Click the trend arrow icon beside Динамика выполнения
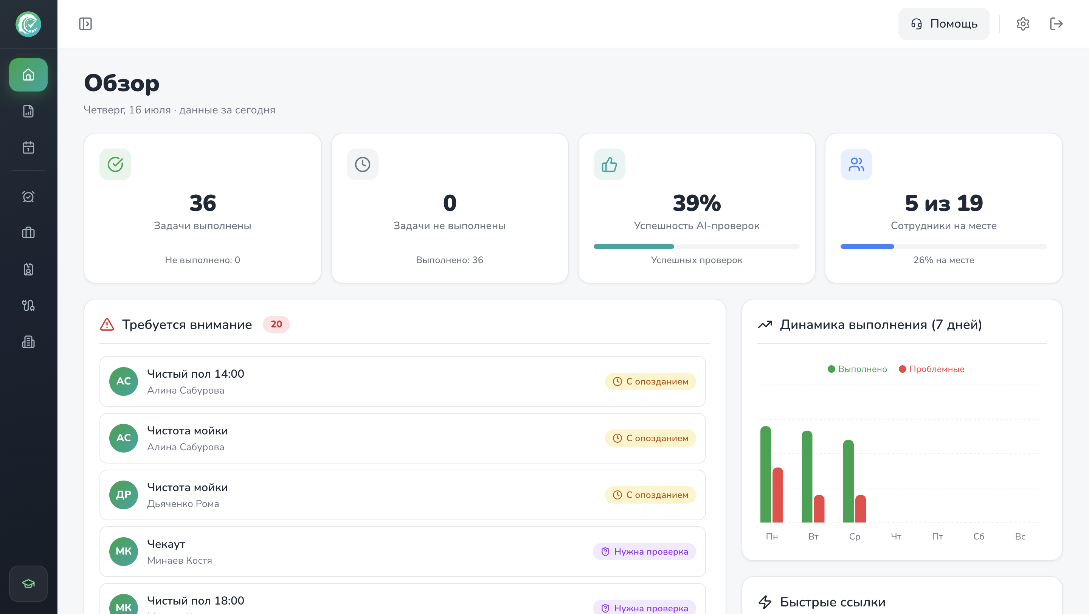 pyautogui.click(x=765, y=324)
